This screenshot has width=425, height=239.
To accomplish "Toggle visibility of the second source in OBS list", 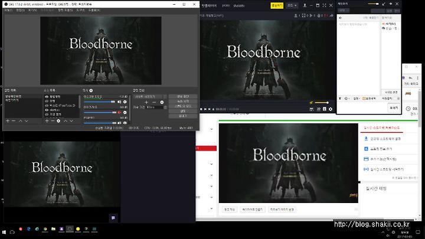I will pos(47,101).
